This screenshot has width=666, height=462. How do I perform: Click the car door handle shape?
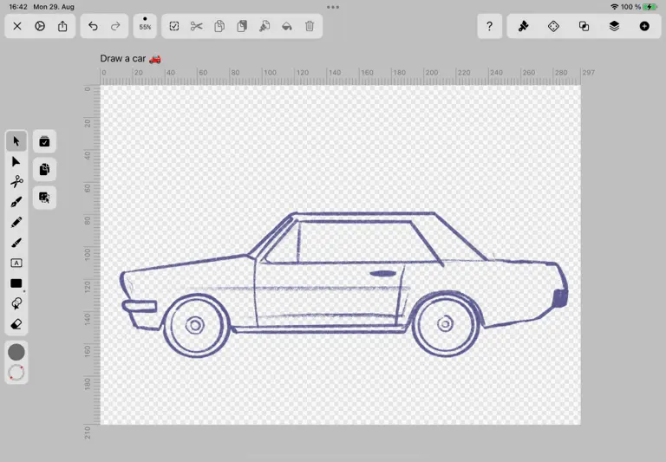point(383,274)
